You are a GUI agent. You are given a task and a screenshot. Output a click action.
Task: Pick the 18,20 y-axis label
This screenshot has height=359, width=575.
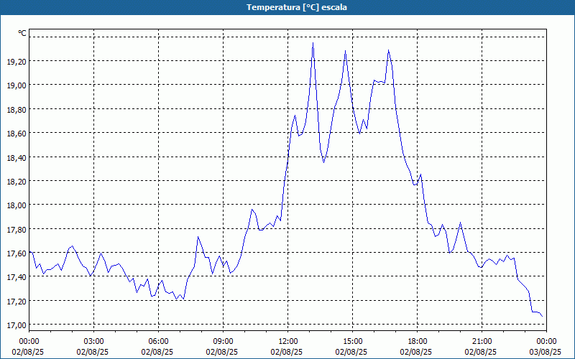[x=17, y=181]
